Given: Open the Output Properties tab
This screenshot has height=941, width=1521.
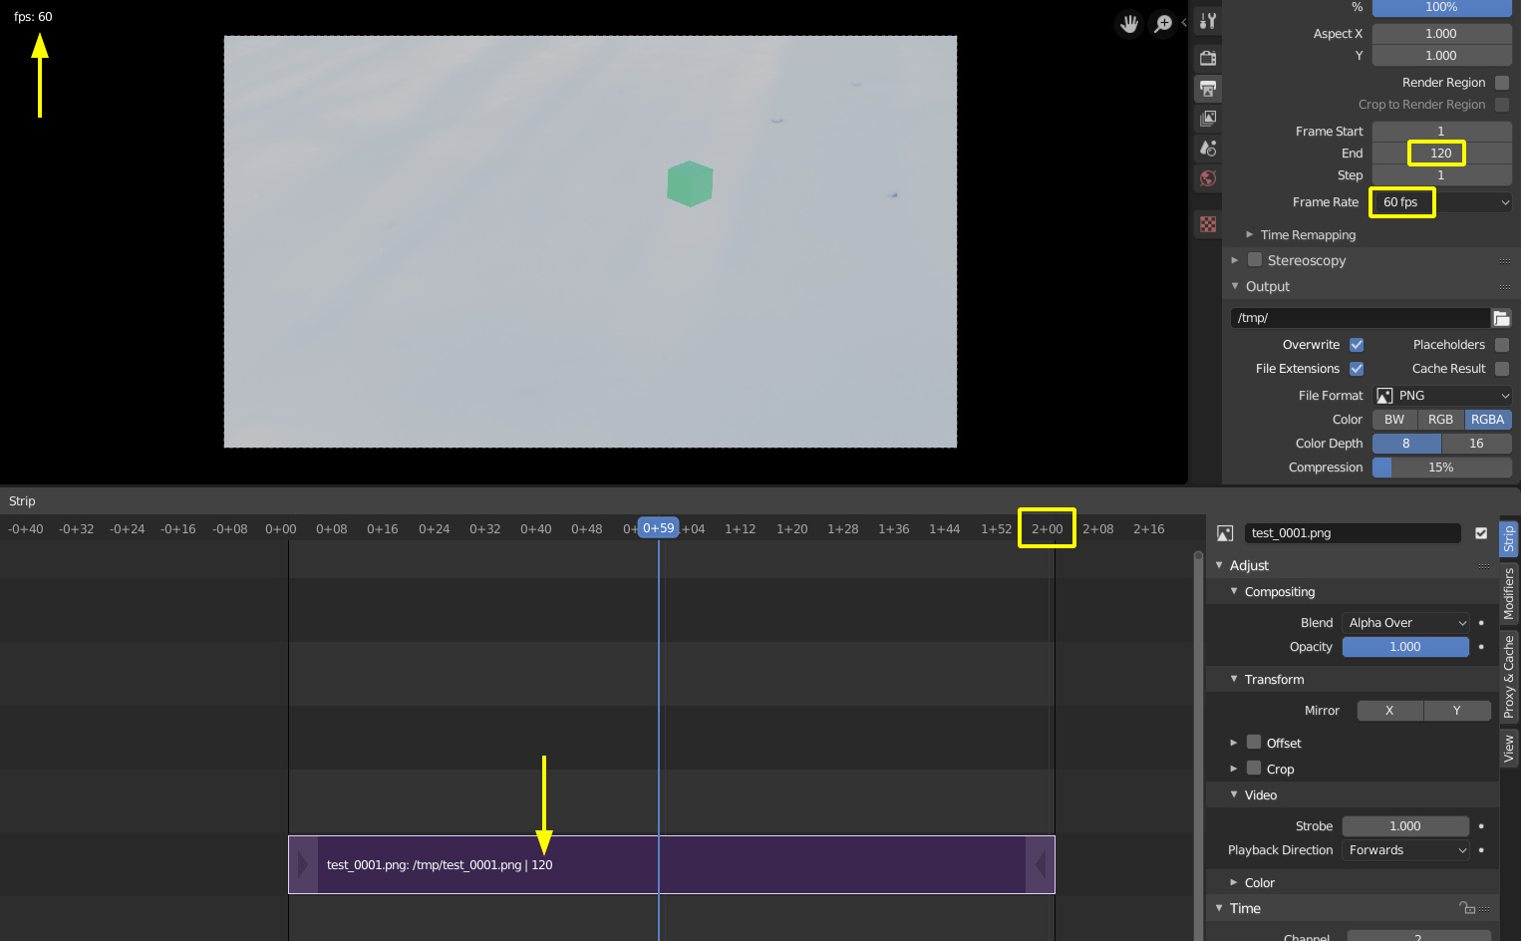Looking at the screenshot, I should pos(1207,89).
